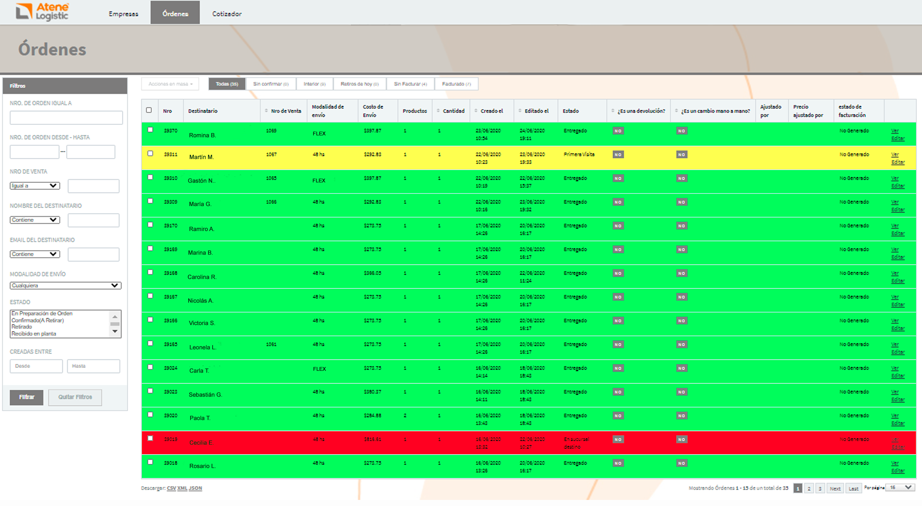This screenshot has height=506, width=922.
Task: Check the order 39170 Ramiro A. checkbox
Action: click(x=150, y=225)
